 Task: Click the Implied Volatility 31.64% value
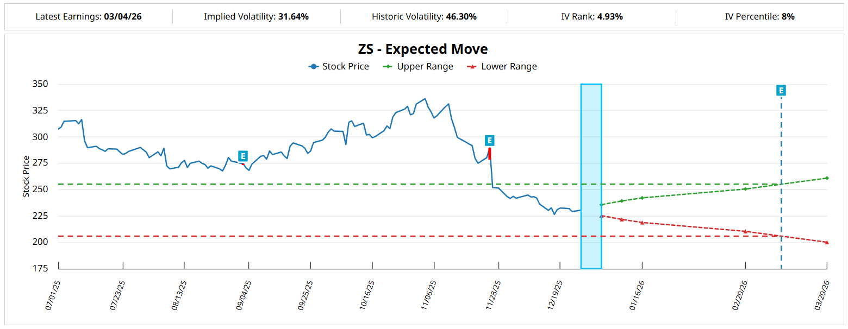pos(294,16)
